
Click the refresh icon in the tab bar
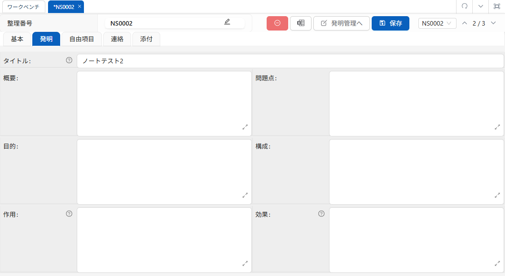[x=465, y=6]
